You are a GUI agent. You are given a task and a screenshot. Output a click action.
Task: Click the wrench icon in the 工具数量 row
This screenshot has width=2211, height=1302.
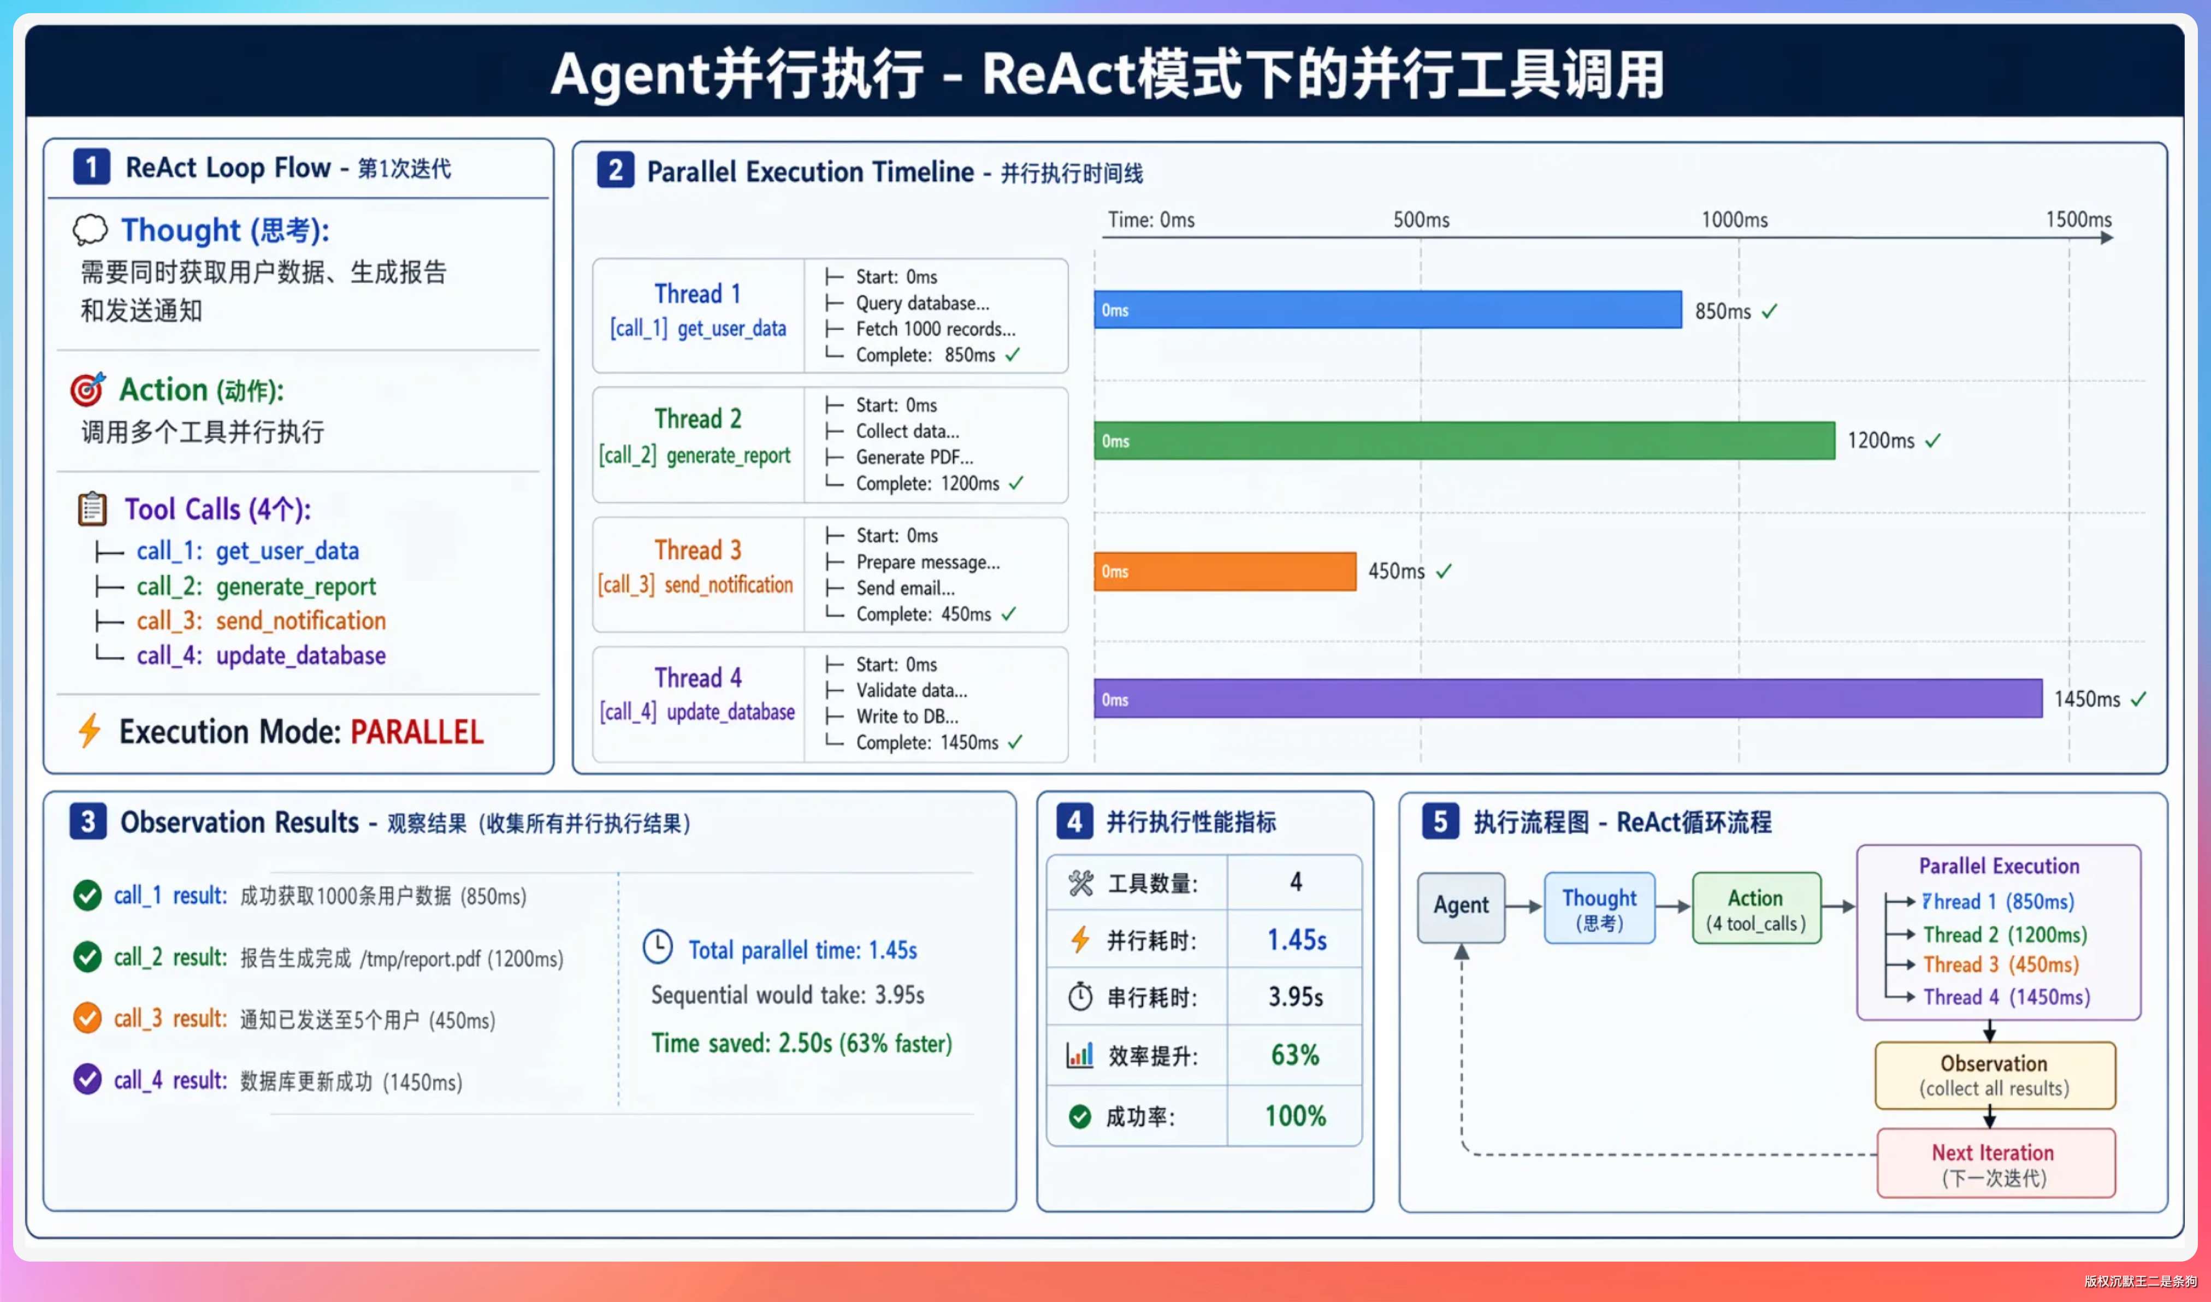point(1081,883)
